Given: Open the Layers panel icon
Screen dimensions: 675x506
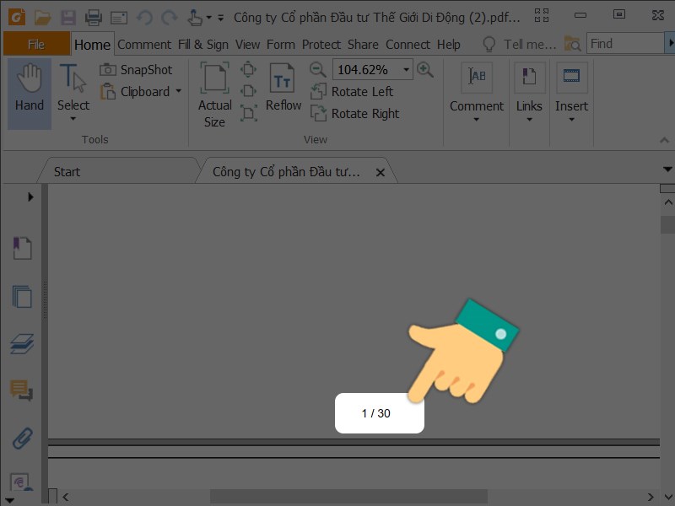Looking at the screenshot, I should click(22, 344).
